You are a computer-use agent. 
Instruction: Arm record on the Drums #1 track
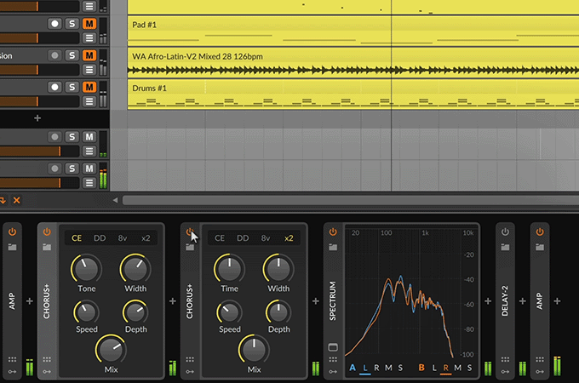pyautogui.click(x=54, y=88)
